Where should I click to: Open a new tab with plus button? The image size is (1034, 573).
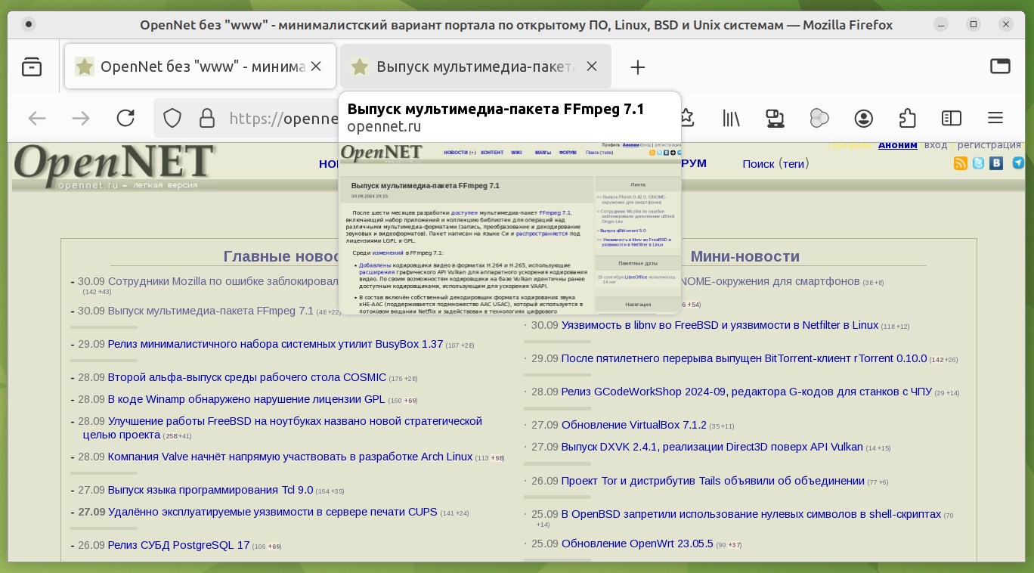coord(638,67)
